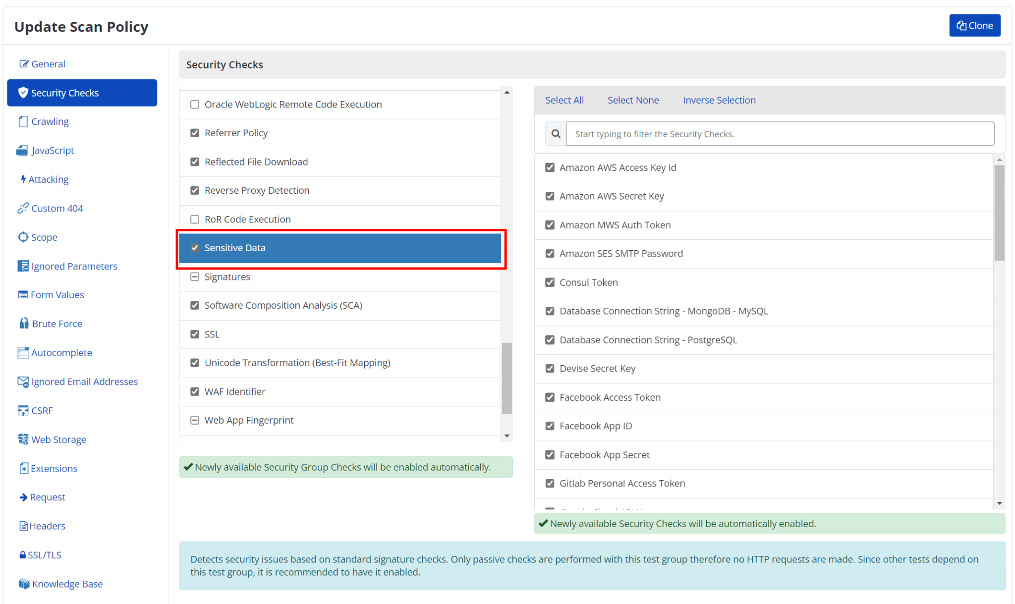Click the Brute Force sidebar icon
The height and width of the screenshot is (604, 1015).
24,324
